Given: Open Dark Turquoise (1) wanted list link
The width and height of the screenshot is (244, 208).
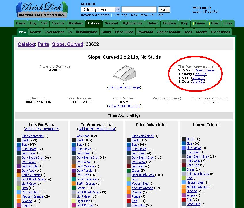Looking at the screenshot, I should (87, 179).
